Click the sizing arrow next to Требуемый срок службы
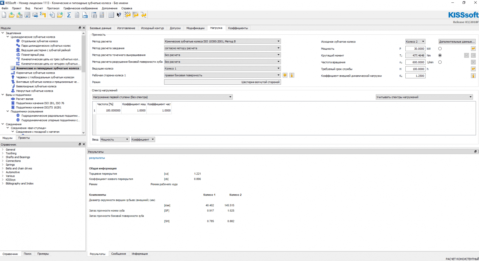This screenshot has height=261, width=479. click(473, 69)
